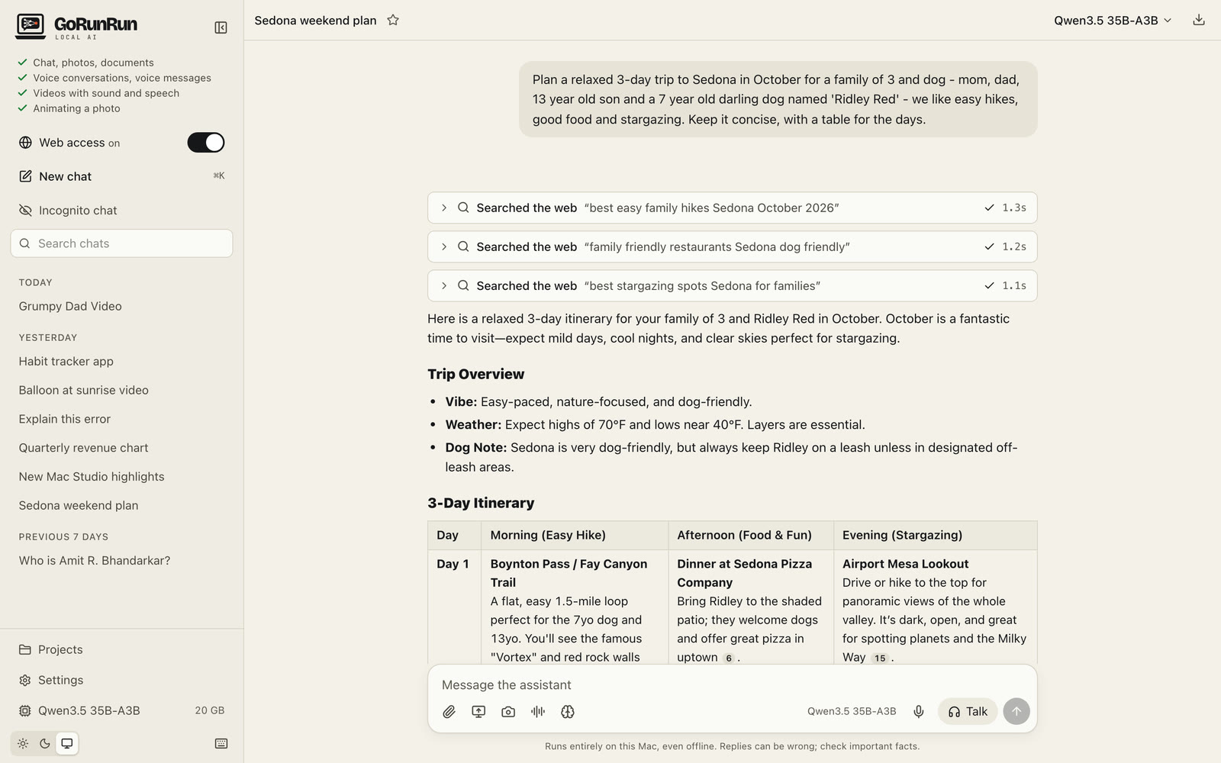Open the audio waveform voice message tool
The width and height of the screenshot is (1221, 763).
tap(538, 712)
